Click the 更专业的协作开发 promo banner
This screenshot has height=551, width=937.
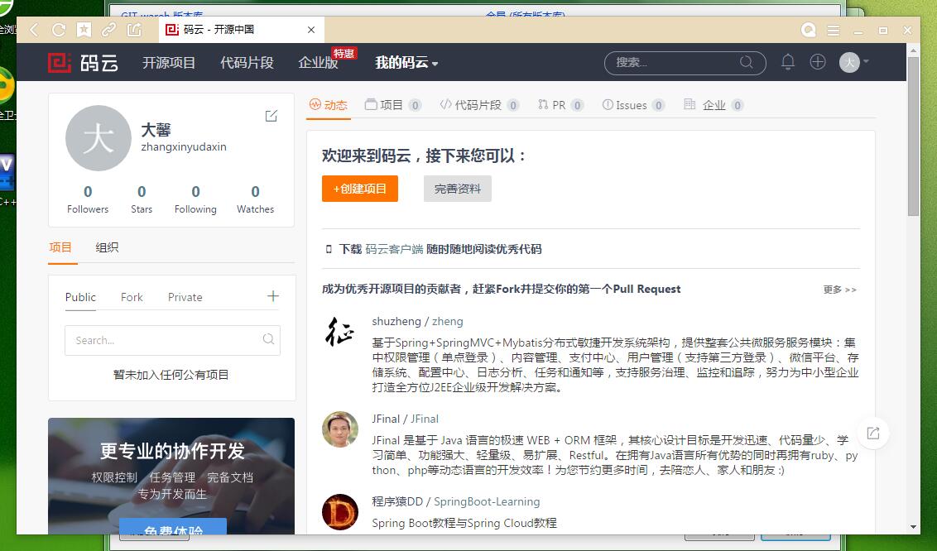[x=171, y=476]
